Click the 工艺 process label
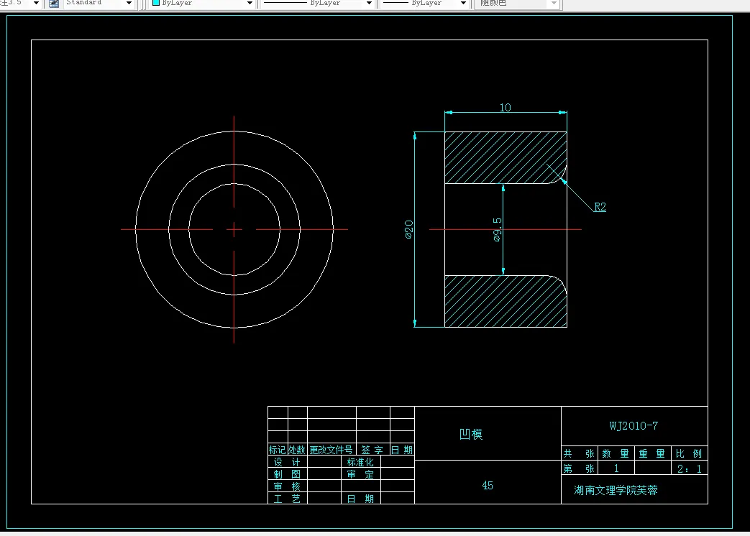This screenshot has height=536, width=750. [287, 499]
